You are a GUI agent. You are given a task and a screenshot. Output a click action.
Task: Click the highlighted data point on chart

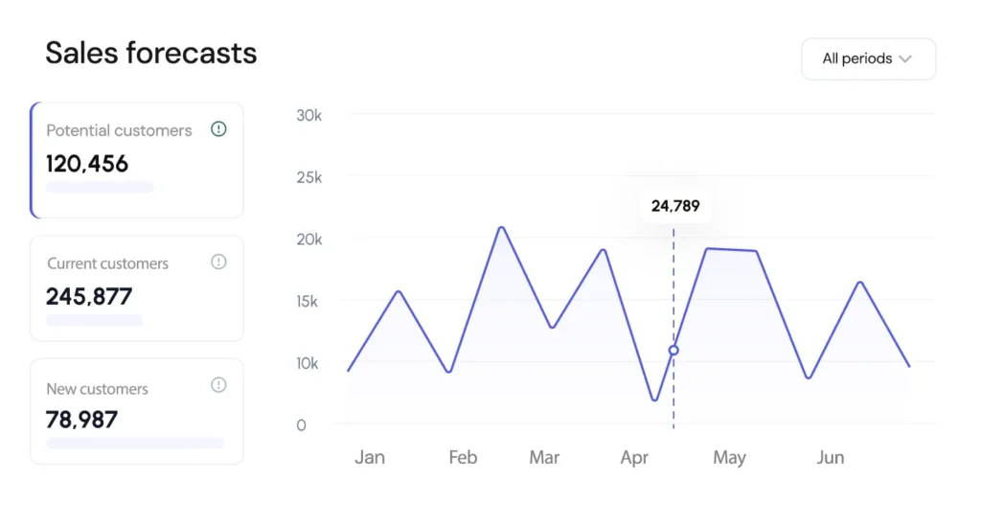tap(673, 351)
